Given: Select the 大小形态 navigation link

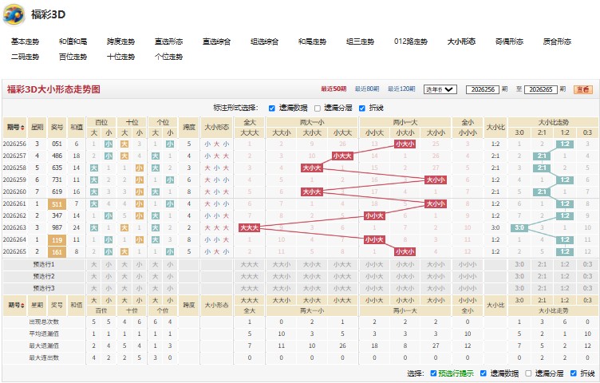Looking at the screenshot, I should pos(461,41).
